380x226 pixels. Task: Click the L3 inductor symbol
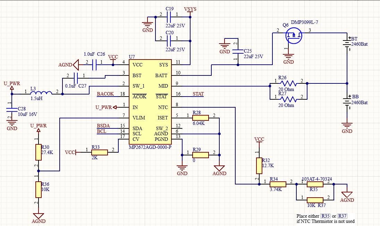[41, 93]
